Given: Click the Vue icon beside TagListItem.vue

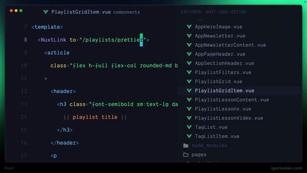Looking at the screenshot, I should tap(189, 136).
